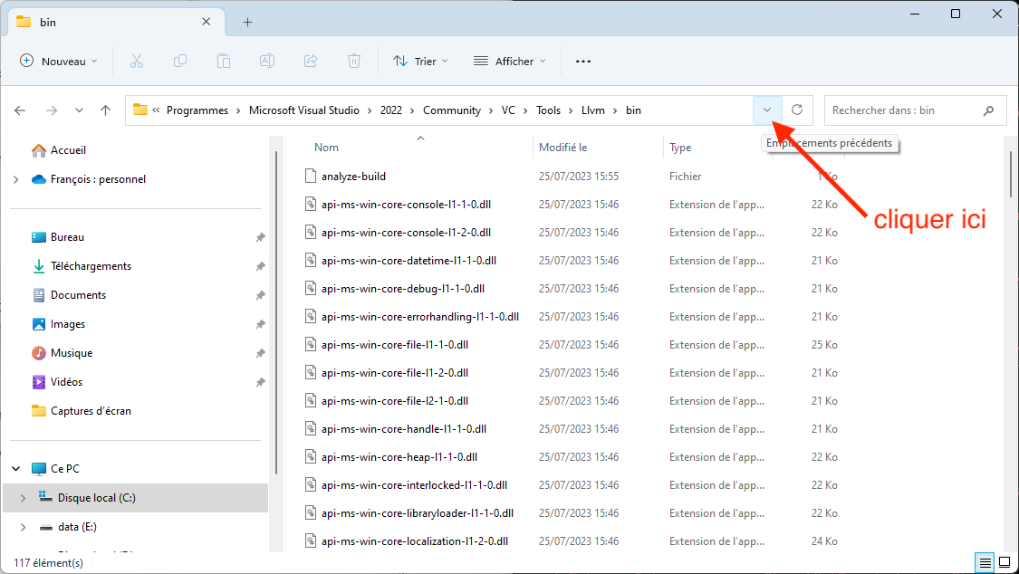Switch to details view layout icon
The width and height of the screenshot is (1019, 574).
(985, 562)
